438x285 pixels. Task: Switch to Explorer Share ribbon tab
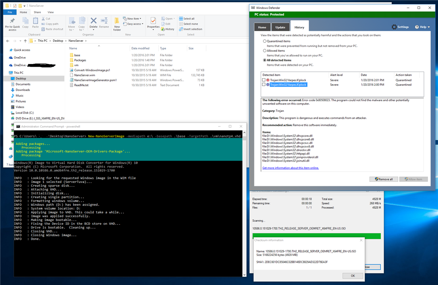(37, 12)
